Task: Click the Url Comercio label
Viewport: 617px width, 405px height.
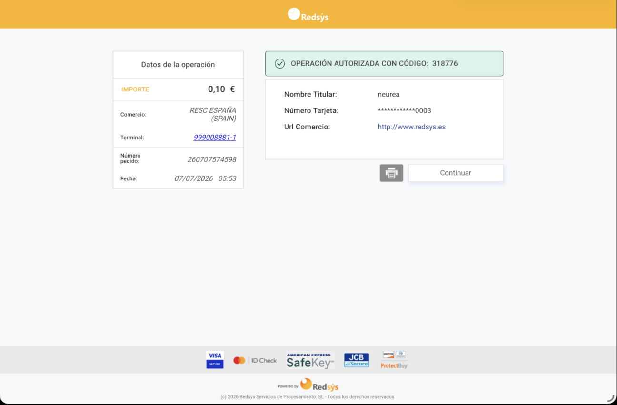Action: (x=307, y=127)
